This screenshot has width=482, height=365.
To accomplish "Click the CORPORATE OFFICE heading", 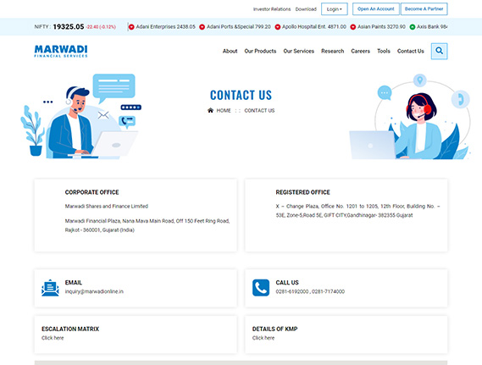I will (91, 192).
